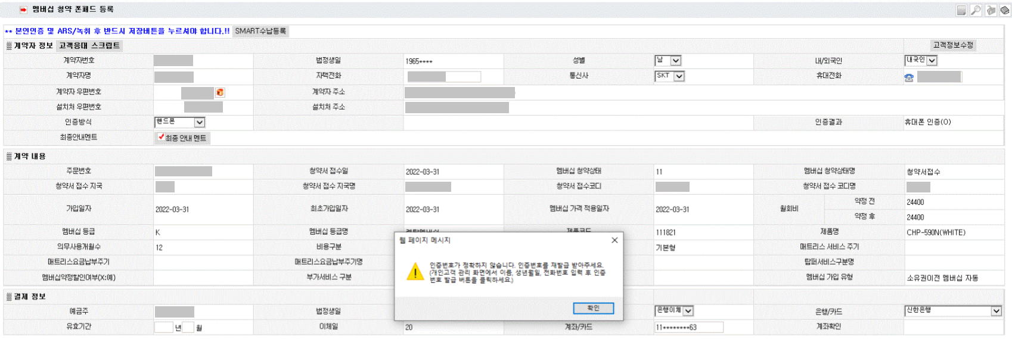
Task: Click the 약정 전 24400 fee value
Action: [x=915, y=203]
